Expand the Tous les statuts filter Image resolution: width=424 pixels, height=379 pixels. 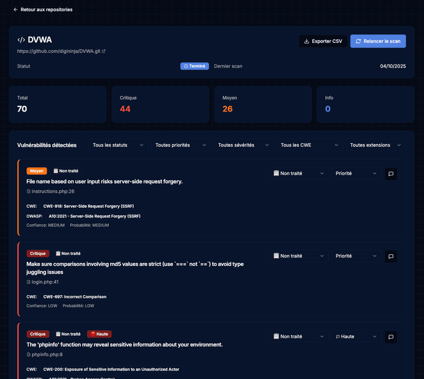[x=118, y=145]
